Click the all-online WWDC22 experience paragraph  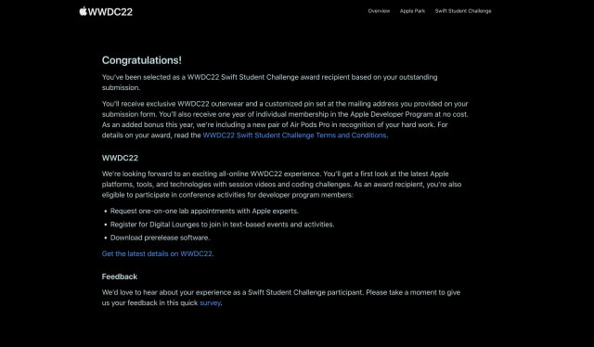click(282, 185)
